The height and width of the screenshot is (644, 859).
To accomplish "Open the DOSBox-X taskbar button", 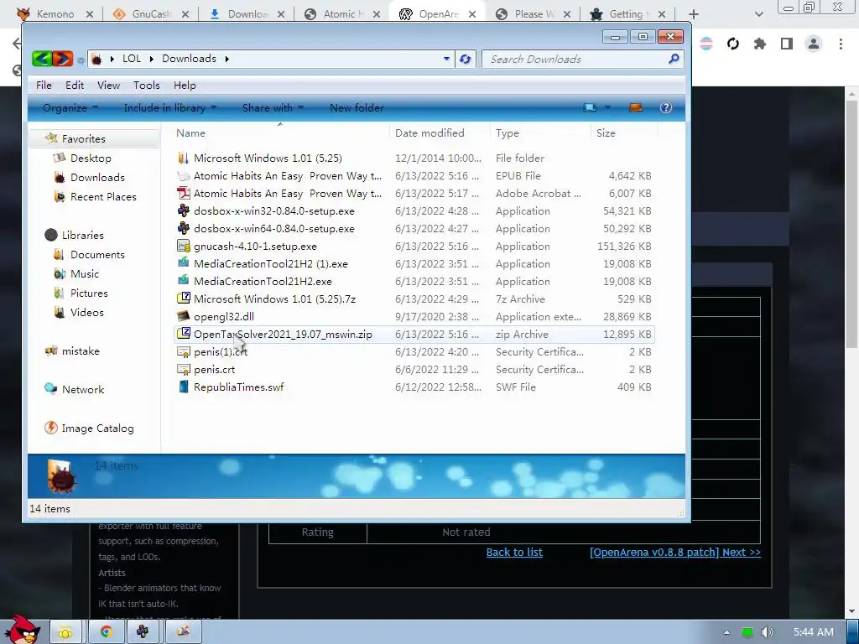I will coord(143,632).
